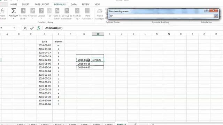The height and width of the screenshot is (125, 223).
Task: Open the Name Manager
Action: click(x=100, y=14)
